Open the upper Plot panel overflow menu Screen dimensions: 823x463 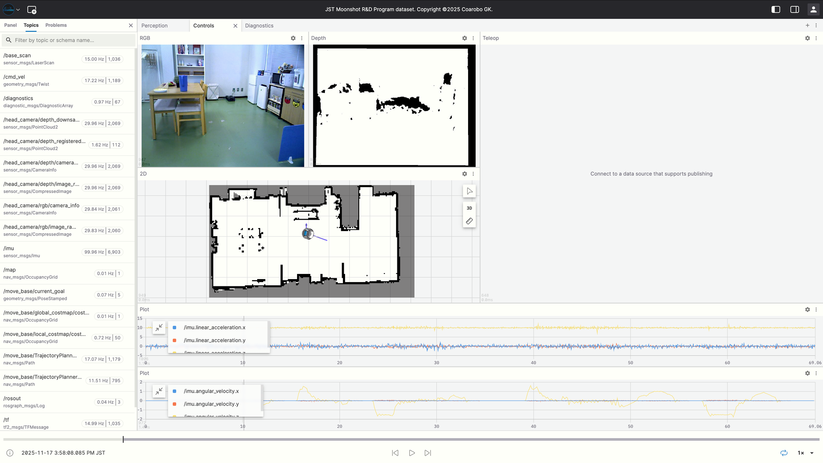click(x=816, y=310)
